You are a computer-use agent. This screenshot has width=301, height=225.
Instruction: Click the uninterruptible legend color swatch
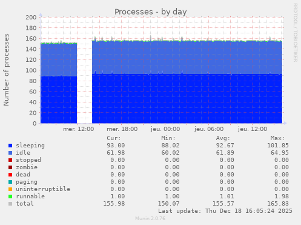click(x=10, y=189)
